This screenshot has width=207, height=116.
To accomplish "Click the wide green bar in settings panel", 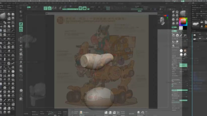I will (x=179, y=90).
